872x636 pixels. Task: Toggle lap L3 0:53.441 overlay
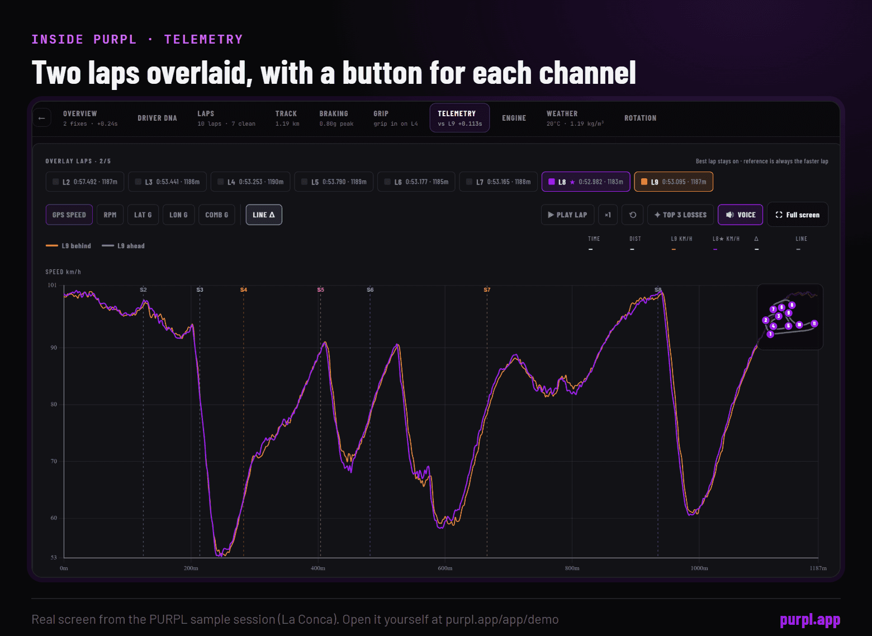(167, 182)
